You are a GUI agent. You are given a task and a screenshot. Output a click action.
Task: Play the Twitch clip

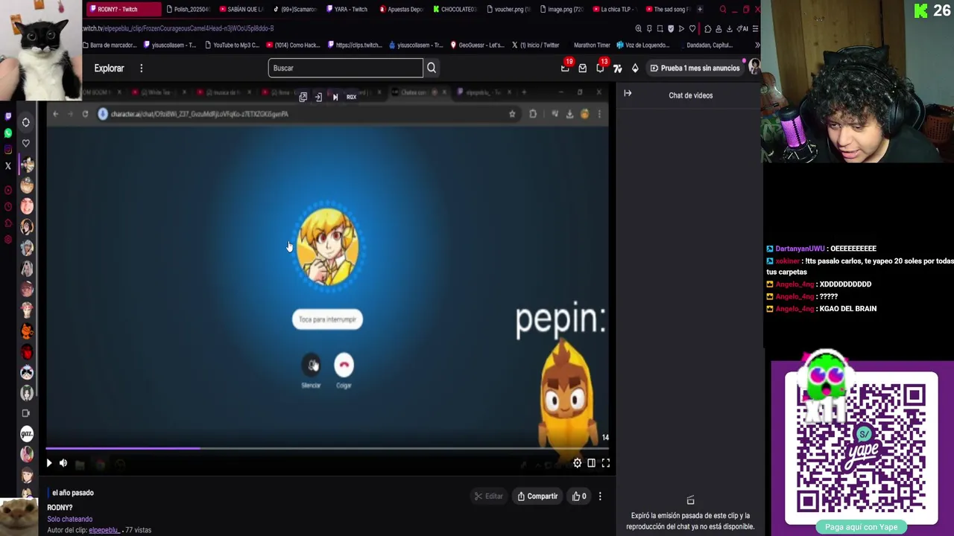49,463
